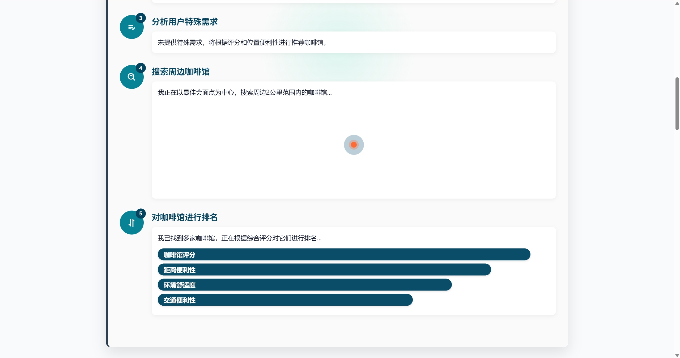Click the 分析用户特殊需求 heading
Image resolution: width=680 pixels, height=358 pixels.
pos(185,22)
